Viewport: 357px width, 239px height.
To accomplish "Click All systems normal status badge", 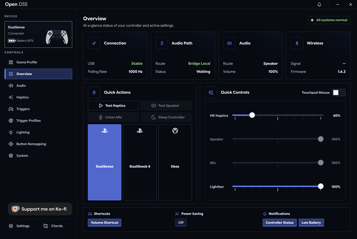I will (x=329, y=20).
